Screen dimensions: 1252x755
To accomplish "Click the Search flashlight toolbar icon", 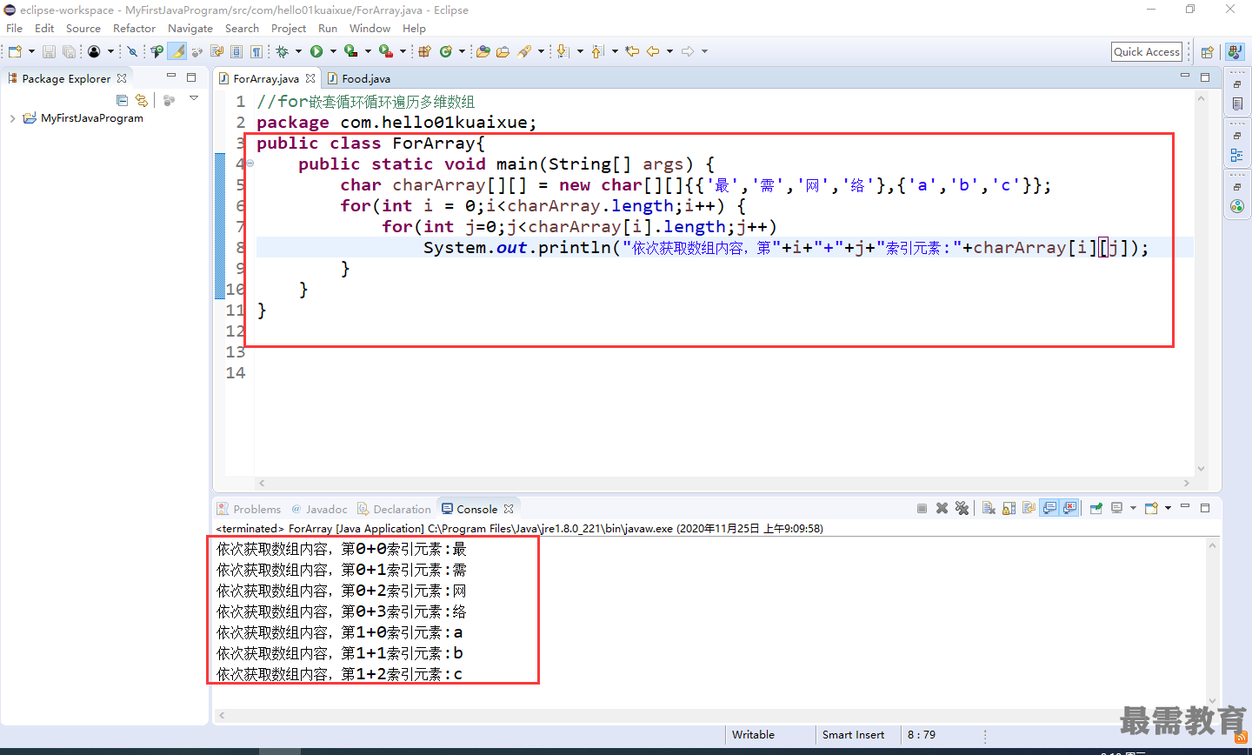I will (524, 51).
